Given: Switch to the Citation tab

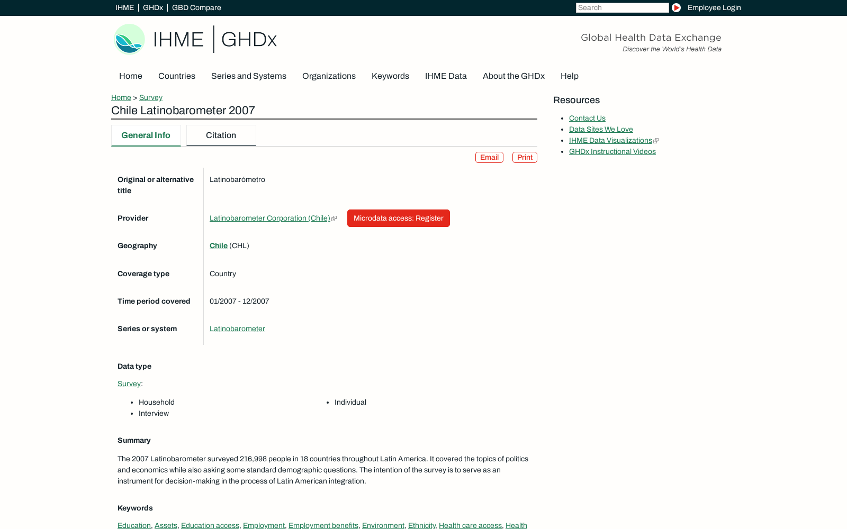Looking at the screenshot, I should click(x=221, y=135).
